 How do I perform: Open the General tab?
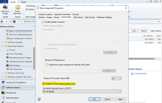point(42,17)
